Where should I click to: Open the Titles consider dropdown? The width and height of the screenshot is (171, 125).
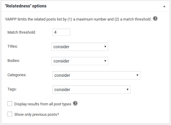coord(80,47)
